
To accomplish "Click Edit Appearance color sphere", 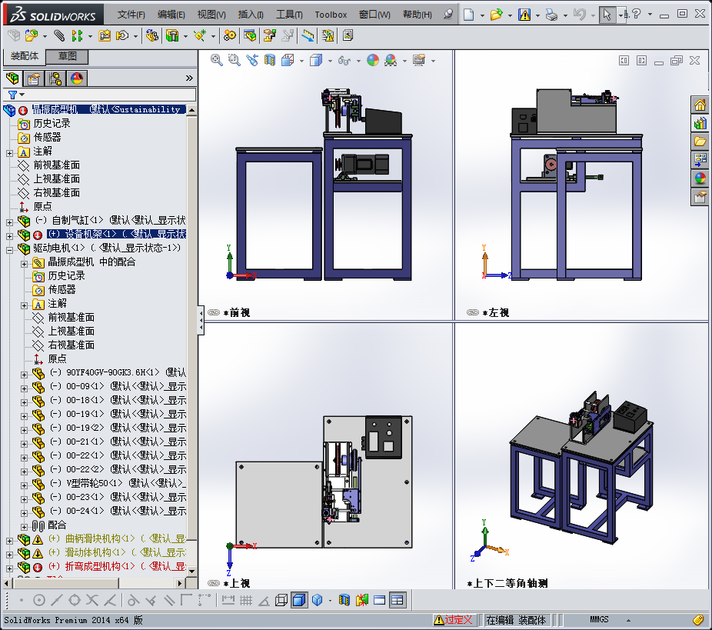I will pos(373,60).
